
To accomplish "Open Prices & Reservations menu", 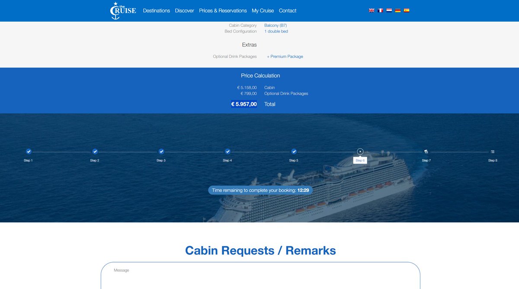I will tap(223, 11).
